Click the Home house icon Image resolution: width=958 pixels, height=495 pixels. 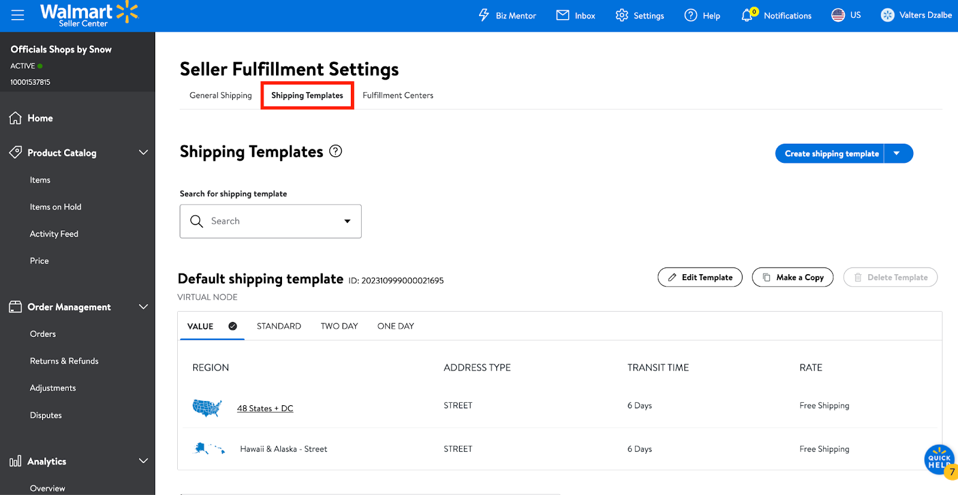point(16,118)
